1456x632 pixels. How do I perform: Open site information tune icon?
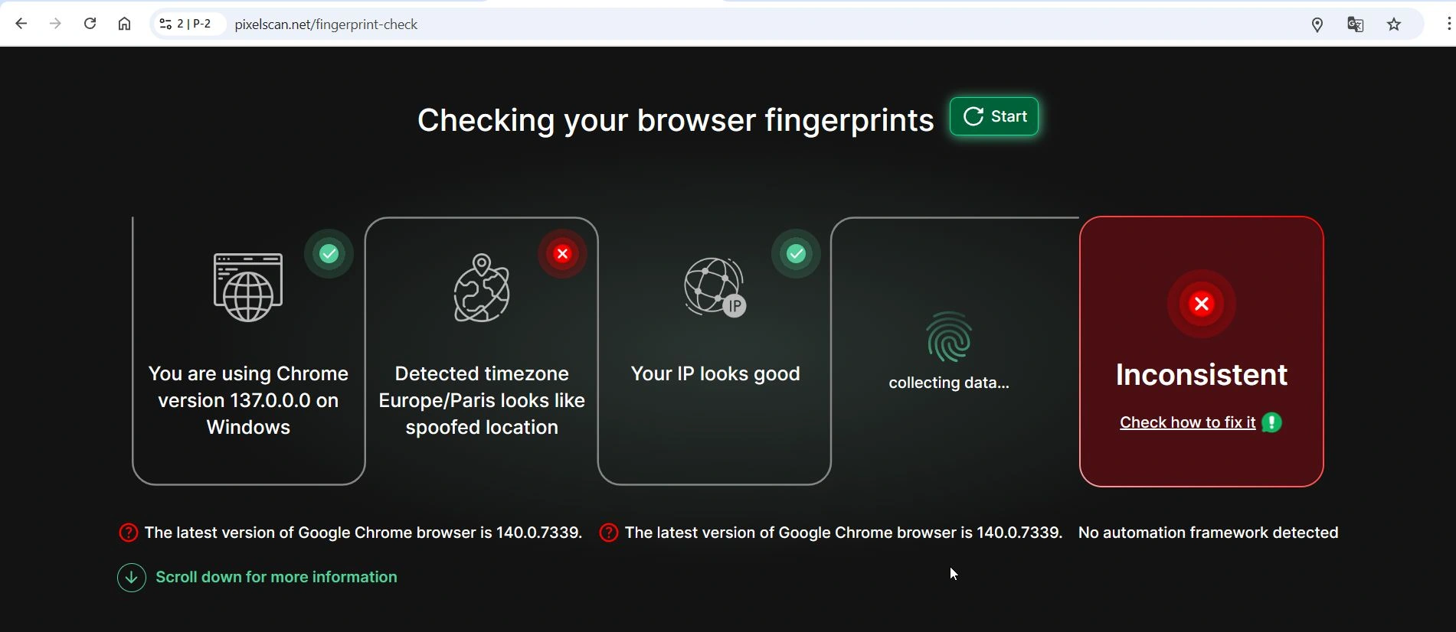[x=165, y=24]
